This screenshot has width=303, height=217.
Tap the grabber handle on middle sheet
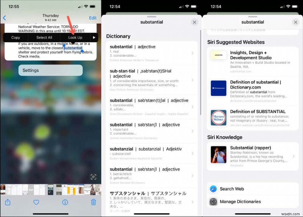(152, 17)
